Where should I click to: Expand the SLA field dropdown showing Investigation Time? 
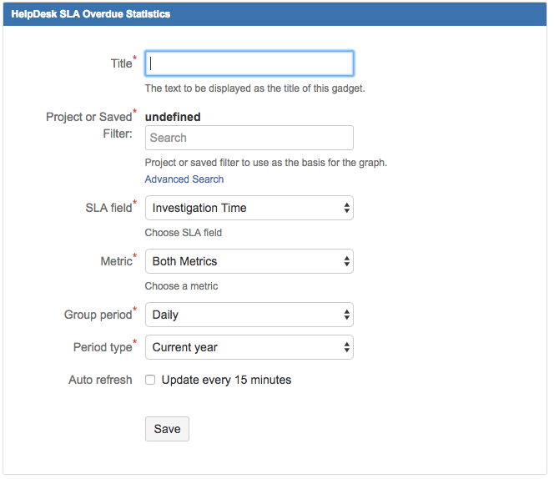point(249,208)
